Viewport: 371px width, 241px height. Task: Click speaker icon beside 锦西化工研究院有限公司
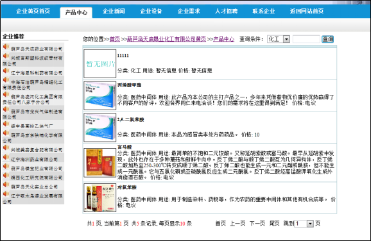pyautogui.click(x=6, y=176)
